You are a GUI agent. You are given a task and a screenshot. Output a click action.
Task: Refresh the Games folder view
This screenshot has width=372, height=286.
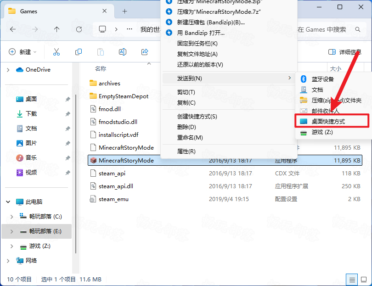(79, 29)
